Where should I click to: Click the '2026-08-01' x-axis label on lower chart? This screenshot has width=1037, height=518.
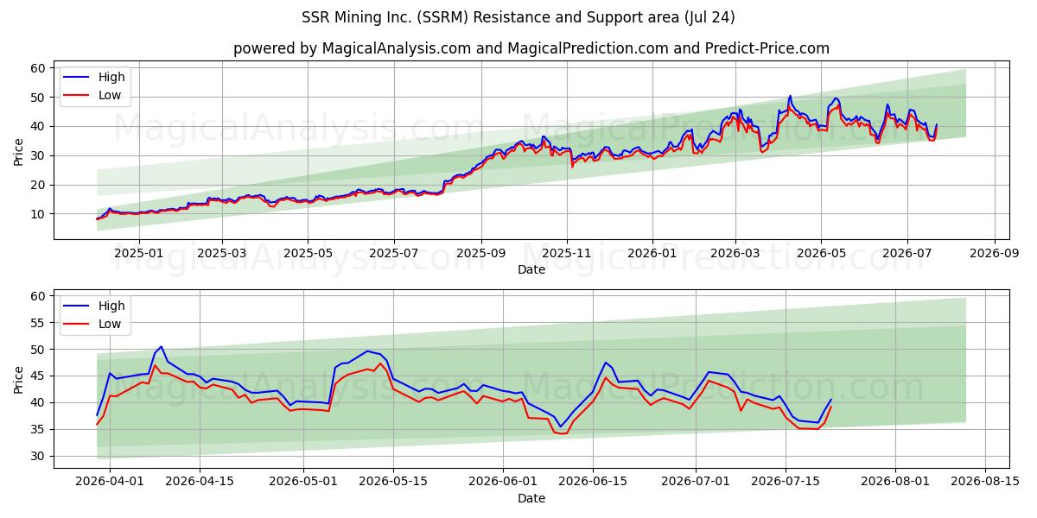895,483
